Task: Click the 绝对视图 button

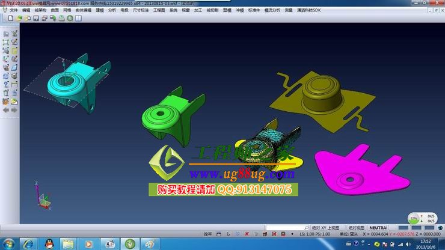Action: coord(356,228)
